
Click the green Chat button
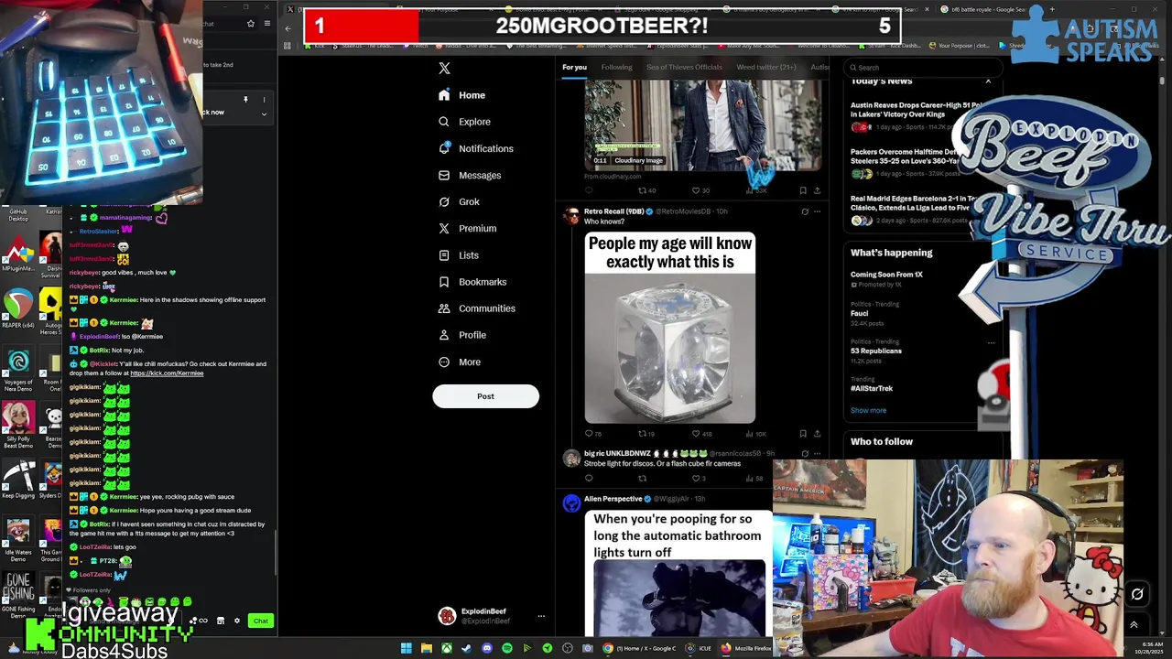[261, 621]
